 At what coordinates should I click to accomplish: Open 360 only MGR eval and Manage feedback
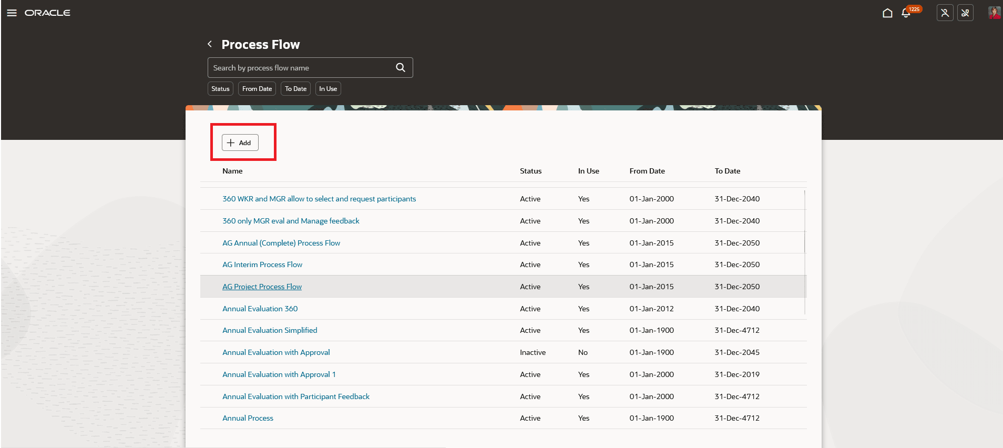point(291,221)
